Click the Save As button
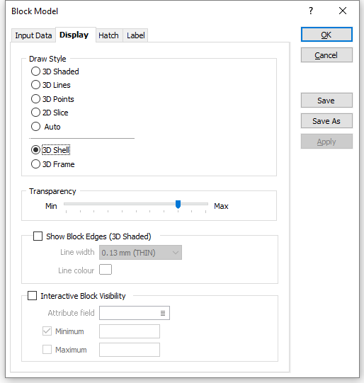The image size is (364, 383). click(326, 121)
